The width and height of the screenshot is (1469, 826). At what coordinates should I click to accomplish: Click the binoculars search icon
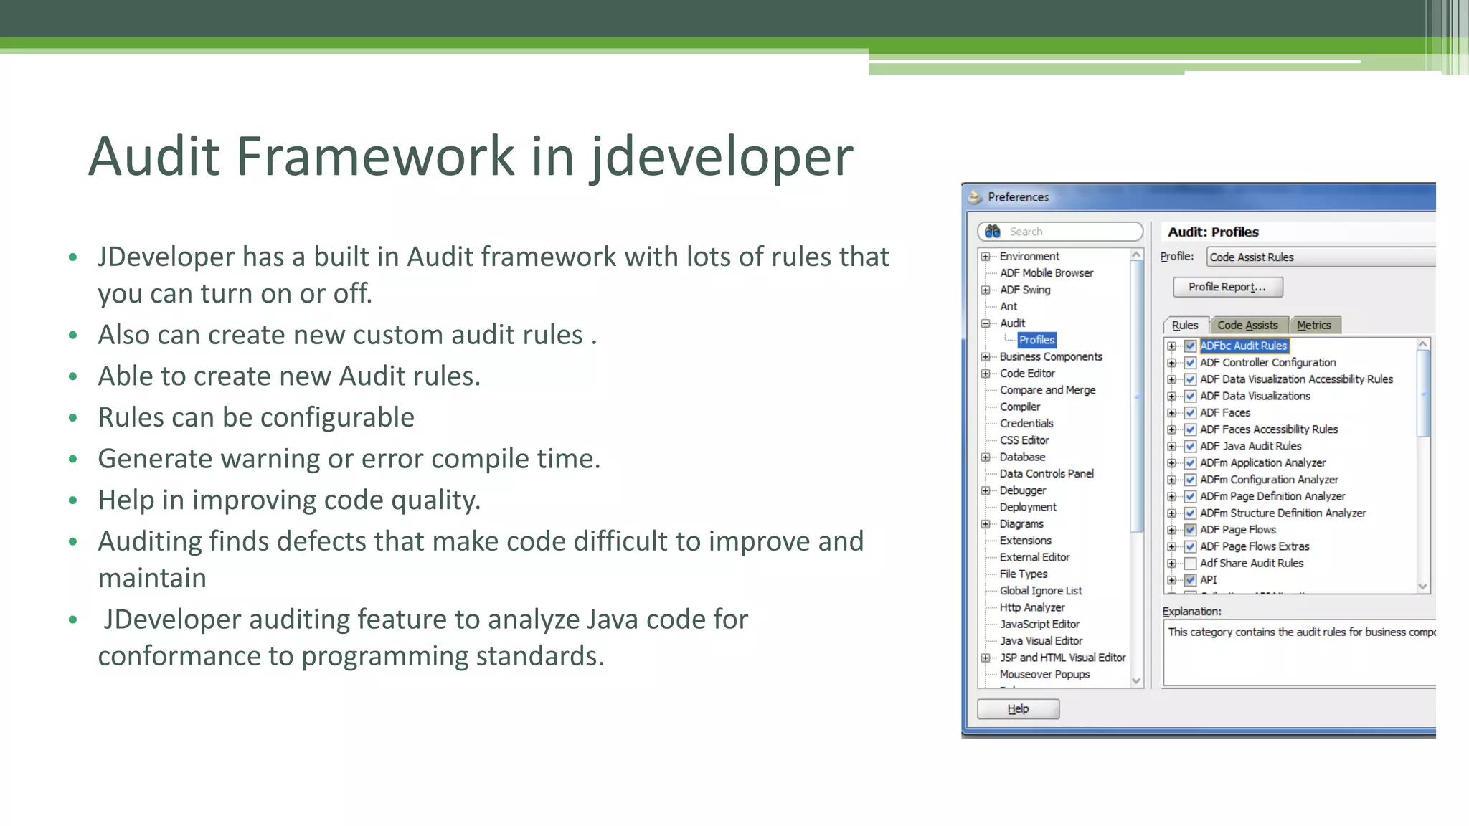[993, 232]
